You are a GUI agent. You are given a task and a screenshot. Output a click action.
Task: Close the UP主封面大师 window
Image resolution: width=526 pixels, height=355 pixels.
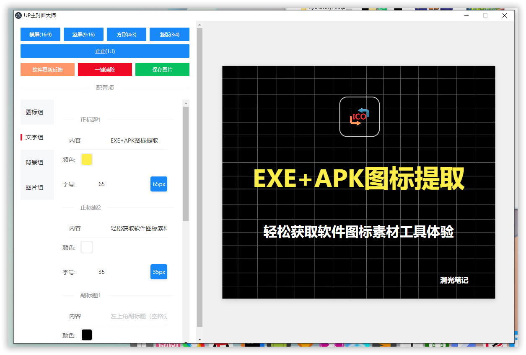(505, 15)
